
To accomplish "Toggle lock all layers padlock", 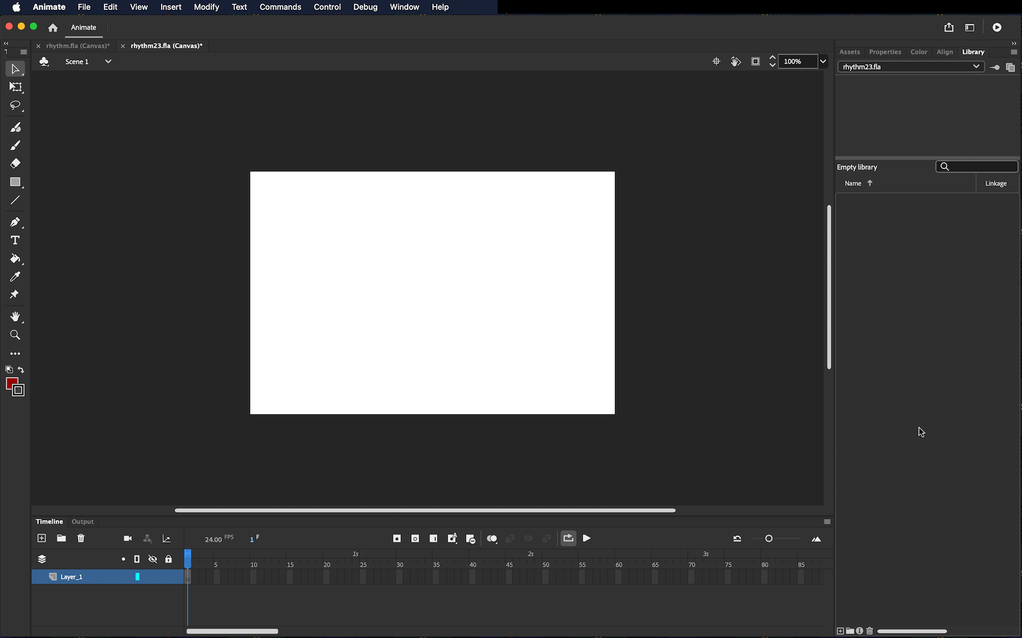I will (x=169, y=559).
